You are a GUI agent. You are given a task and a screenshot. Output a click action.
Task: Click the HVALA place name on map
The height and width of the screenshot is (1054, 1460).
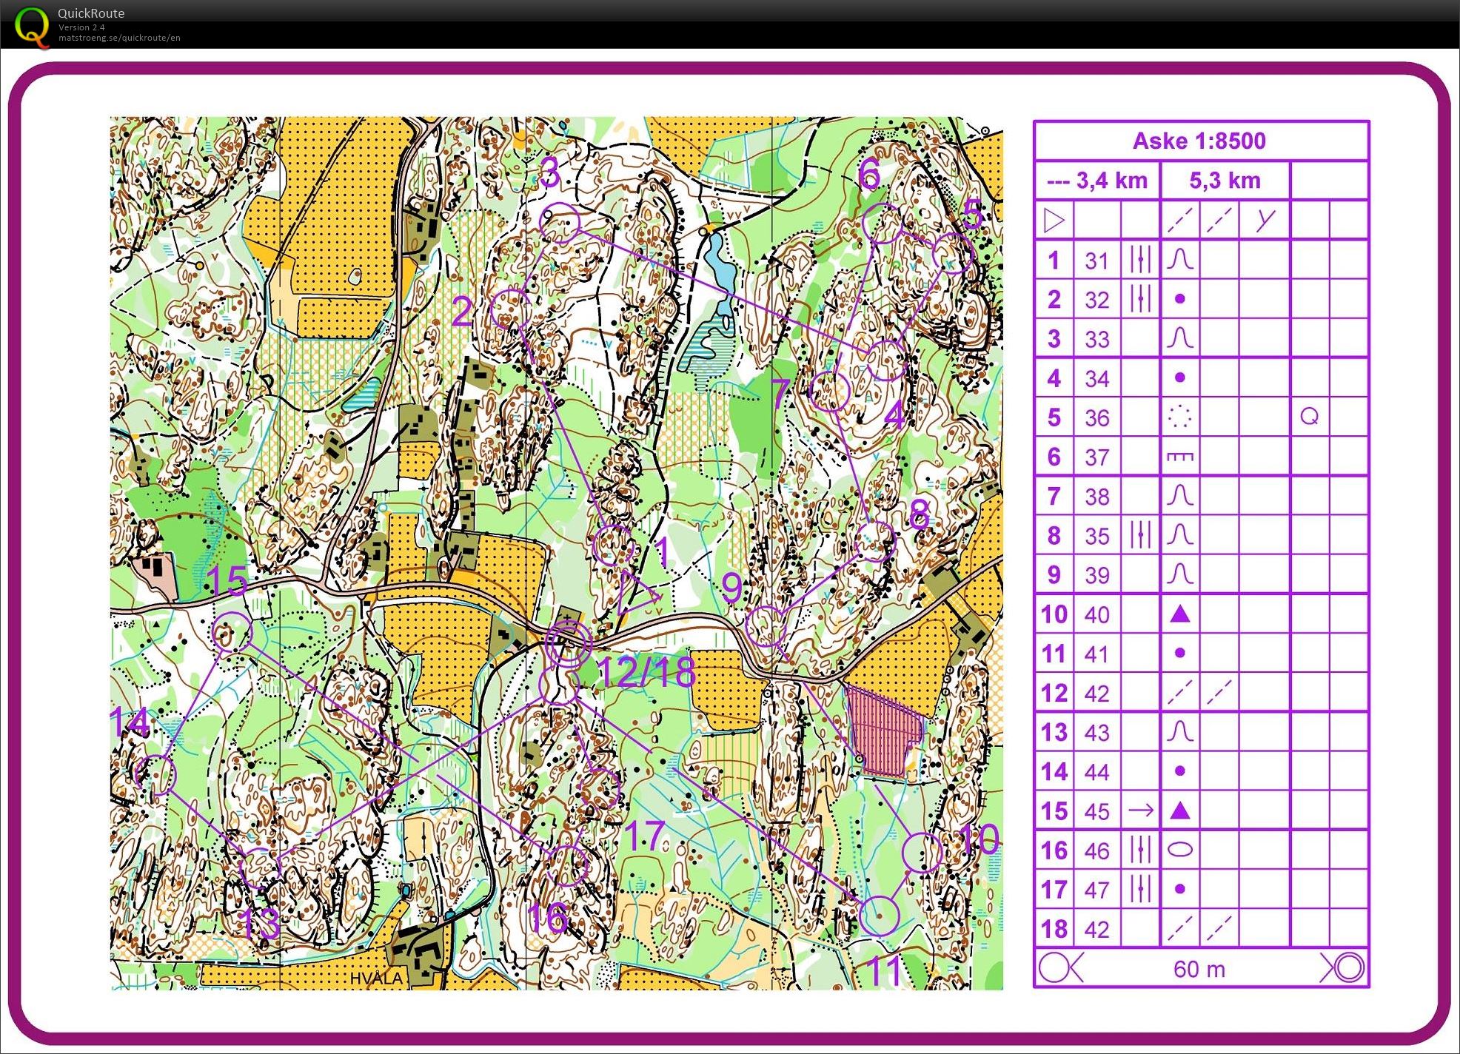click(376, 979)
